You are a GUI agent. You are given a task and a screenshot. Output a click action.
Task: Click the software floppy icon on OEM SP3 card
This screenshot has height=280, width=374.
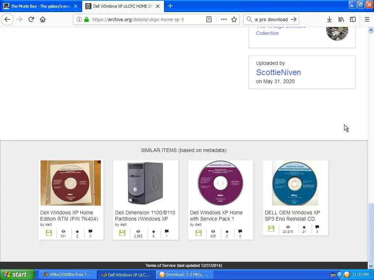pos(271,229)
